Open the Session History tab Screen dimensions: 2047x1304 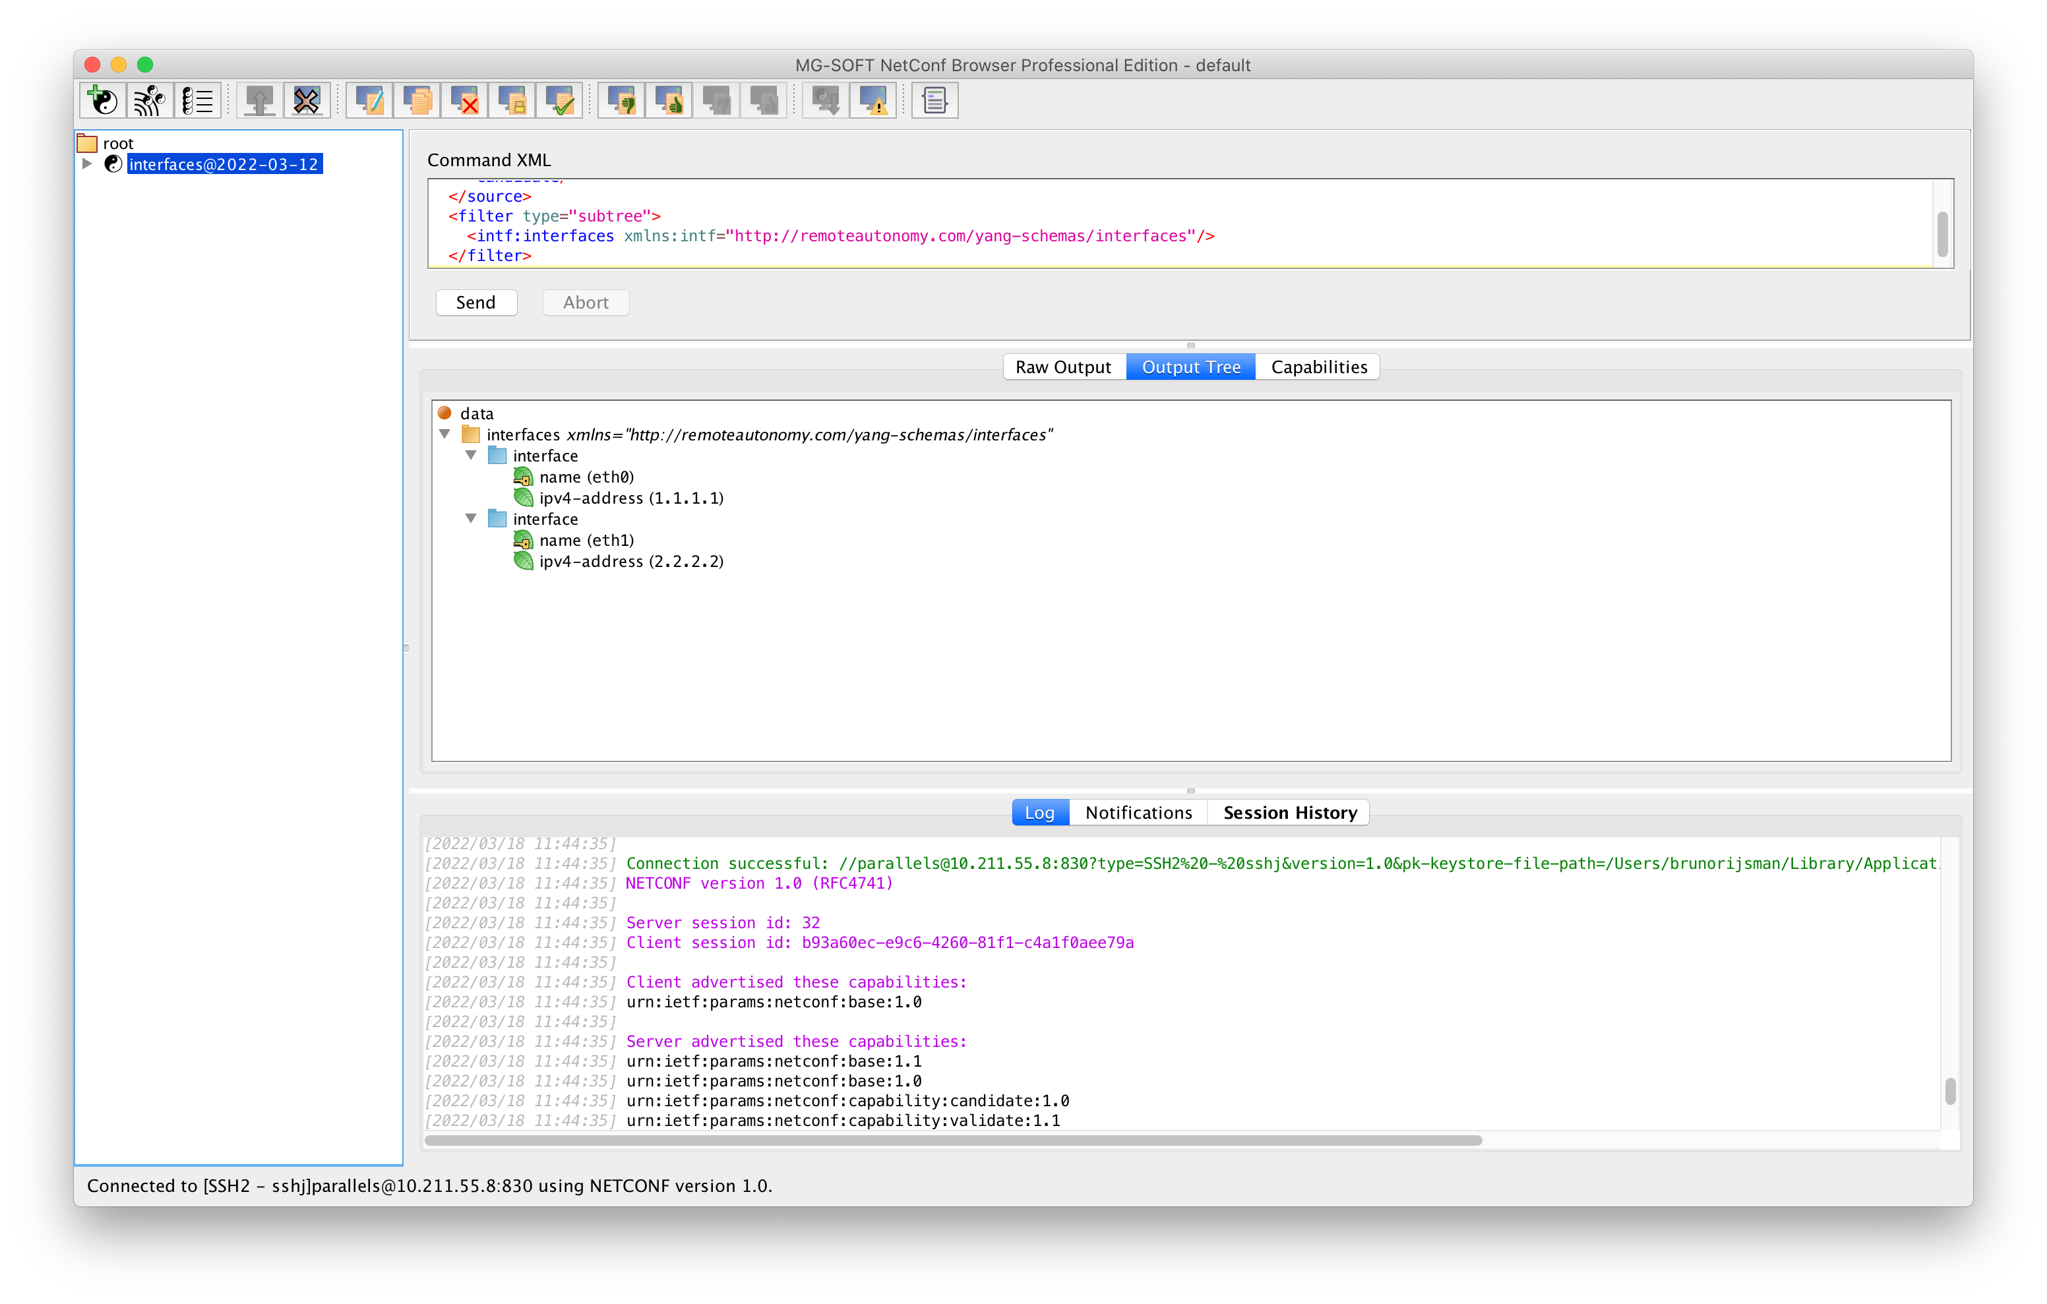click(1289, 812)
